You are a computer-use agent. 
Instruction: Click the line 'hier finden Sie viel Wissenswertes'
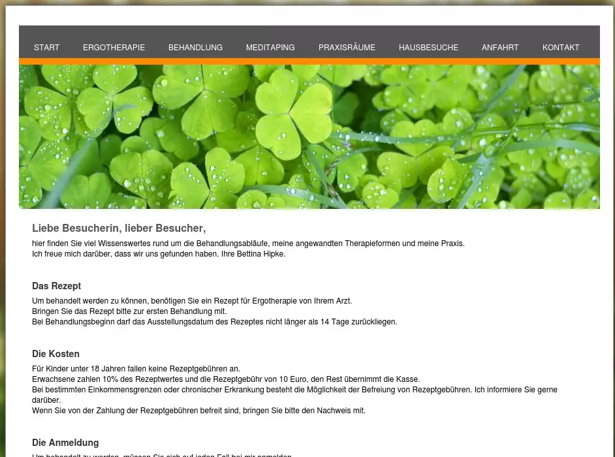coord(248,244)
